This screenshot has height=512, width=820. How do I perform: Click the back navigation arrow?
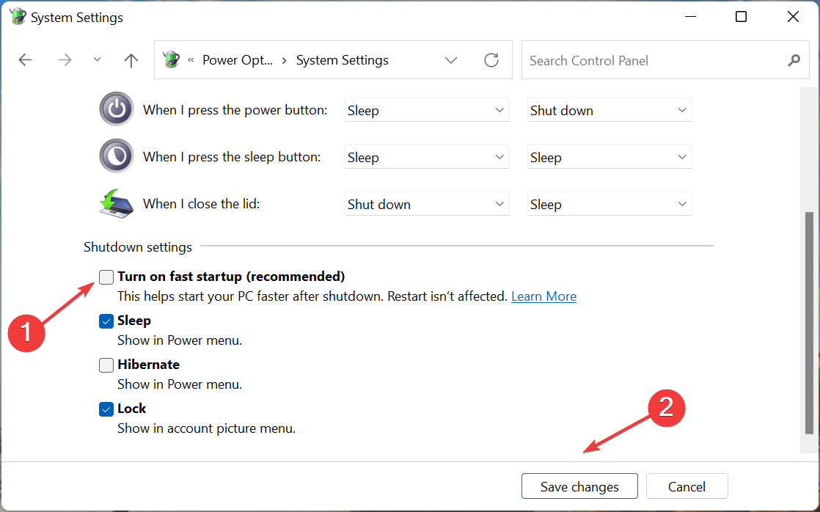coord(25,59)
